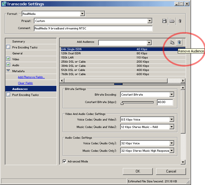
Task: Click the Transcode Settings title bar icon
Action: click(x=4, y=4)
